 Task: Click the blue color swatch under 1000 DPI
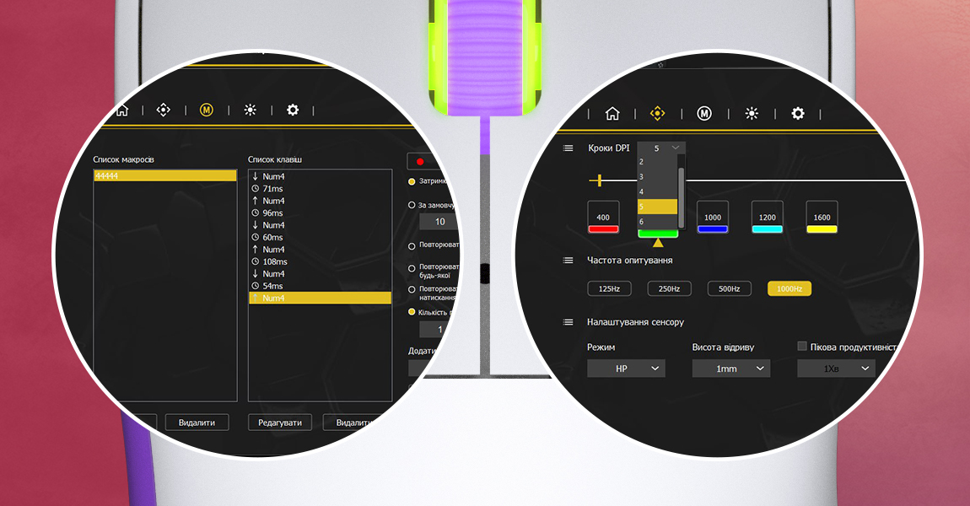(x=713, y=229)
